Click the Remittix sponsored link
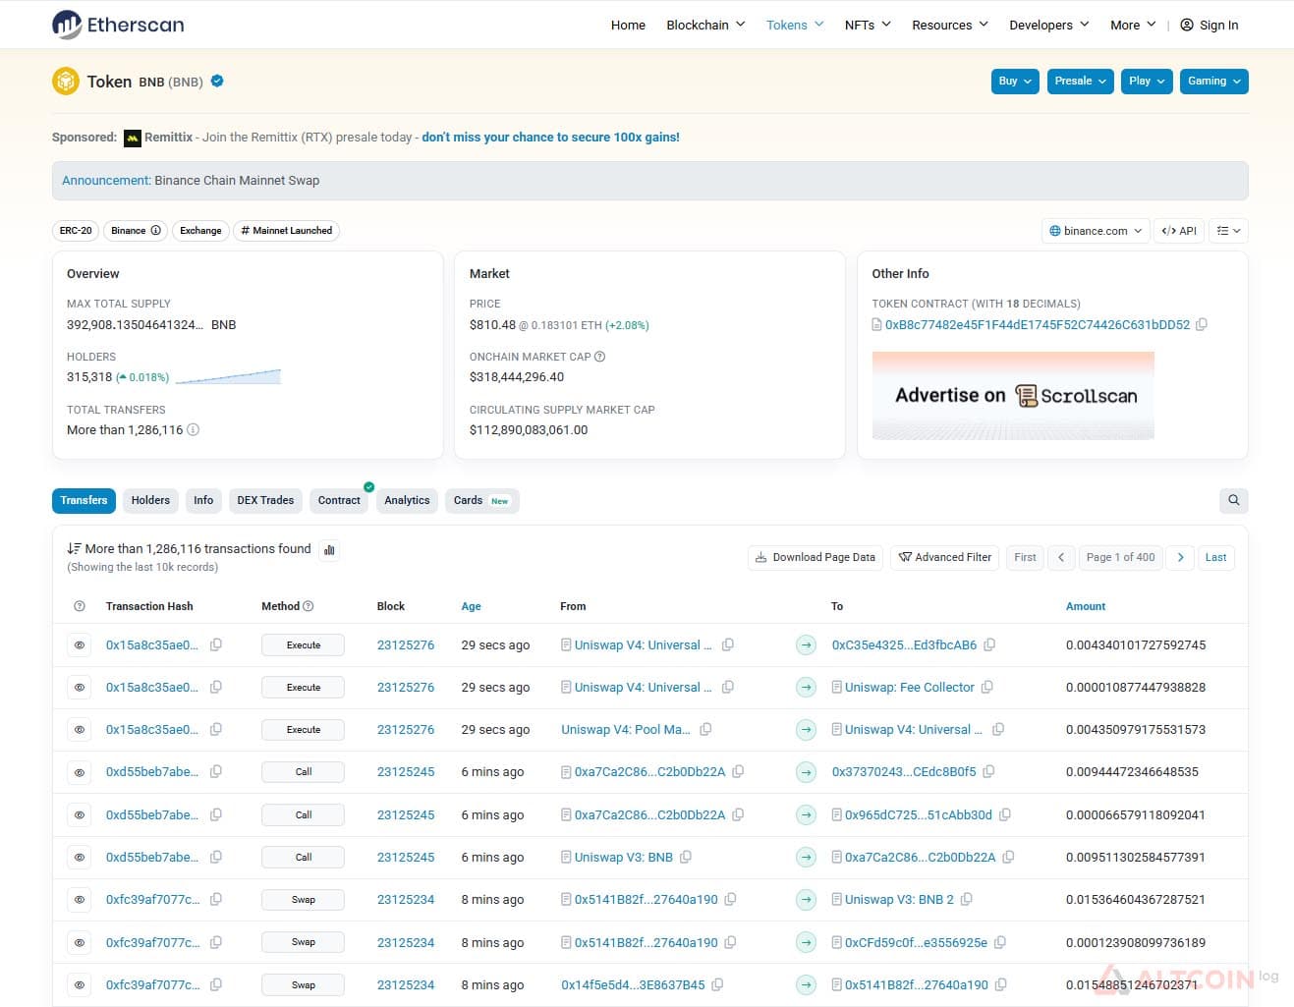Screen dimensions: 1294x1007 click(x=550, y=138)
